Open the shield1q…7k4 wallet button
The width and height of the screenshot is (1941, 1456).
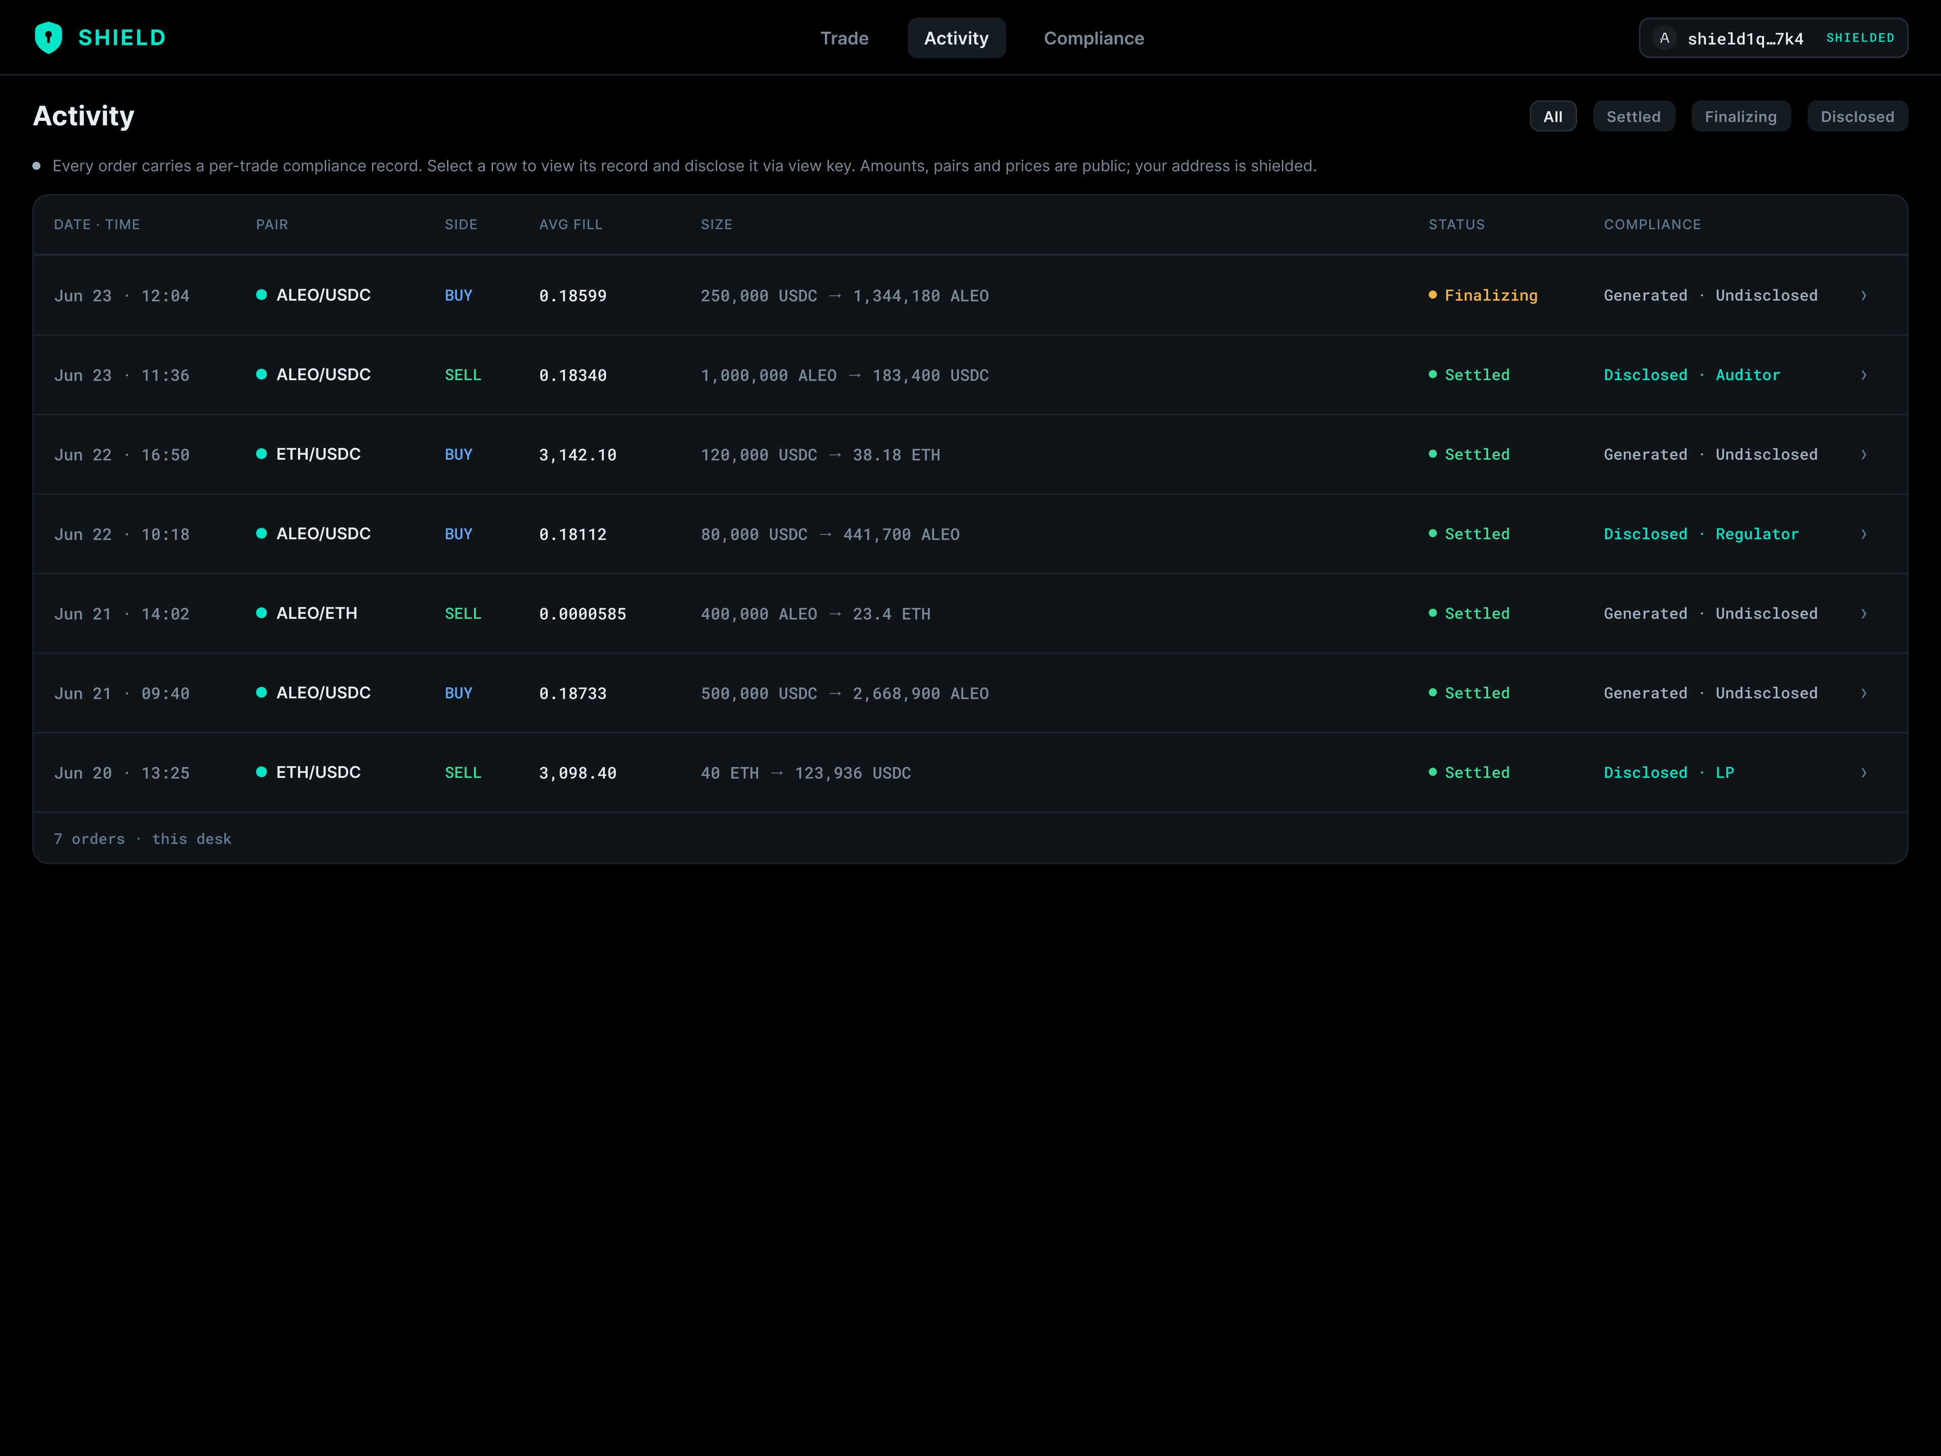pyautogui.click(x=1773, y=38)
